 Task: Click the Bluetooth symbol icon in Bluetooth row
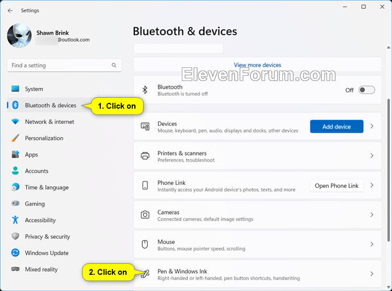[x=145, y=90]
